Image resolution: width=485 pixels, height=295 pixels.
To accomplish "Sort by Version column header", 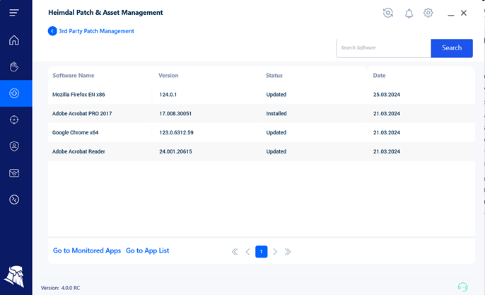I will tap(168, 76).
